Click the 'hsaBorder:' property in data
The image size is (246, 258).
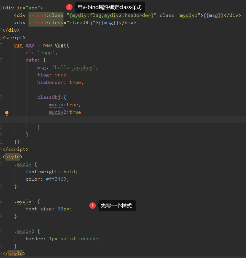(x=51, y=82)
